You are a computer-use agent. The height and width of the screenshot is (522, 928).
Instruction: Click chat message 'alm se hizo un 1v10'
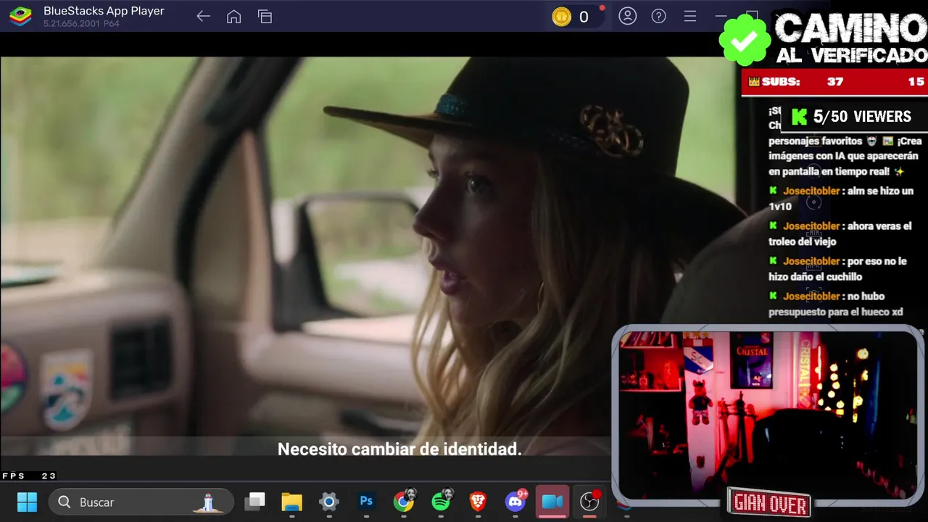841,198
